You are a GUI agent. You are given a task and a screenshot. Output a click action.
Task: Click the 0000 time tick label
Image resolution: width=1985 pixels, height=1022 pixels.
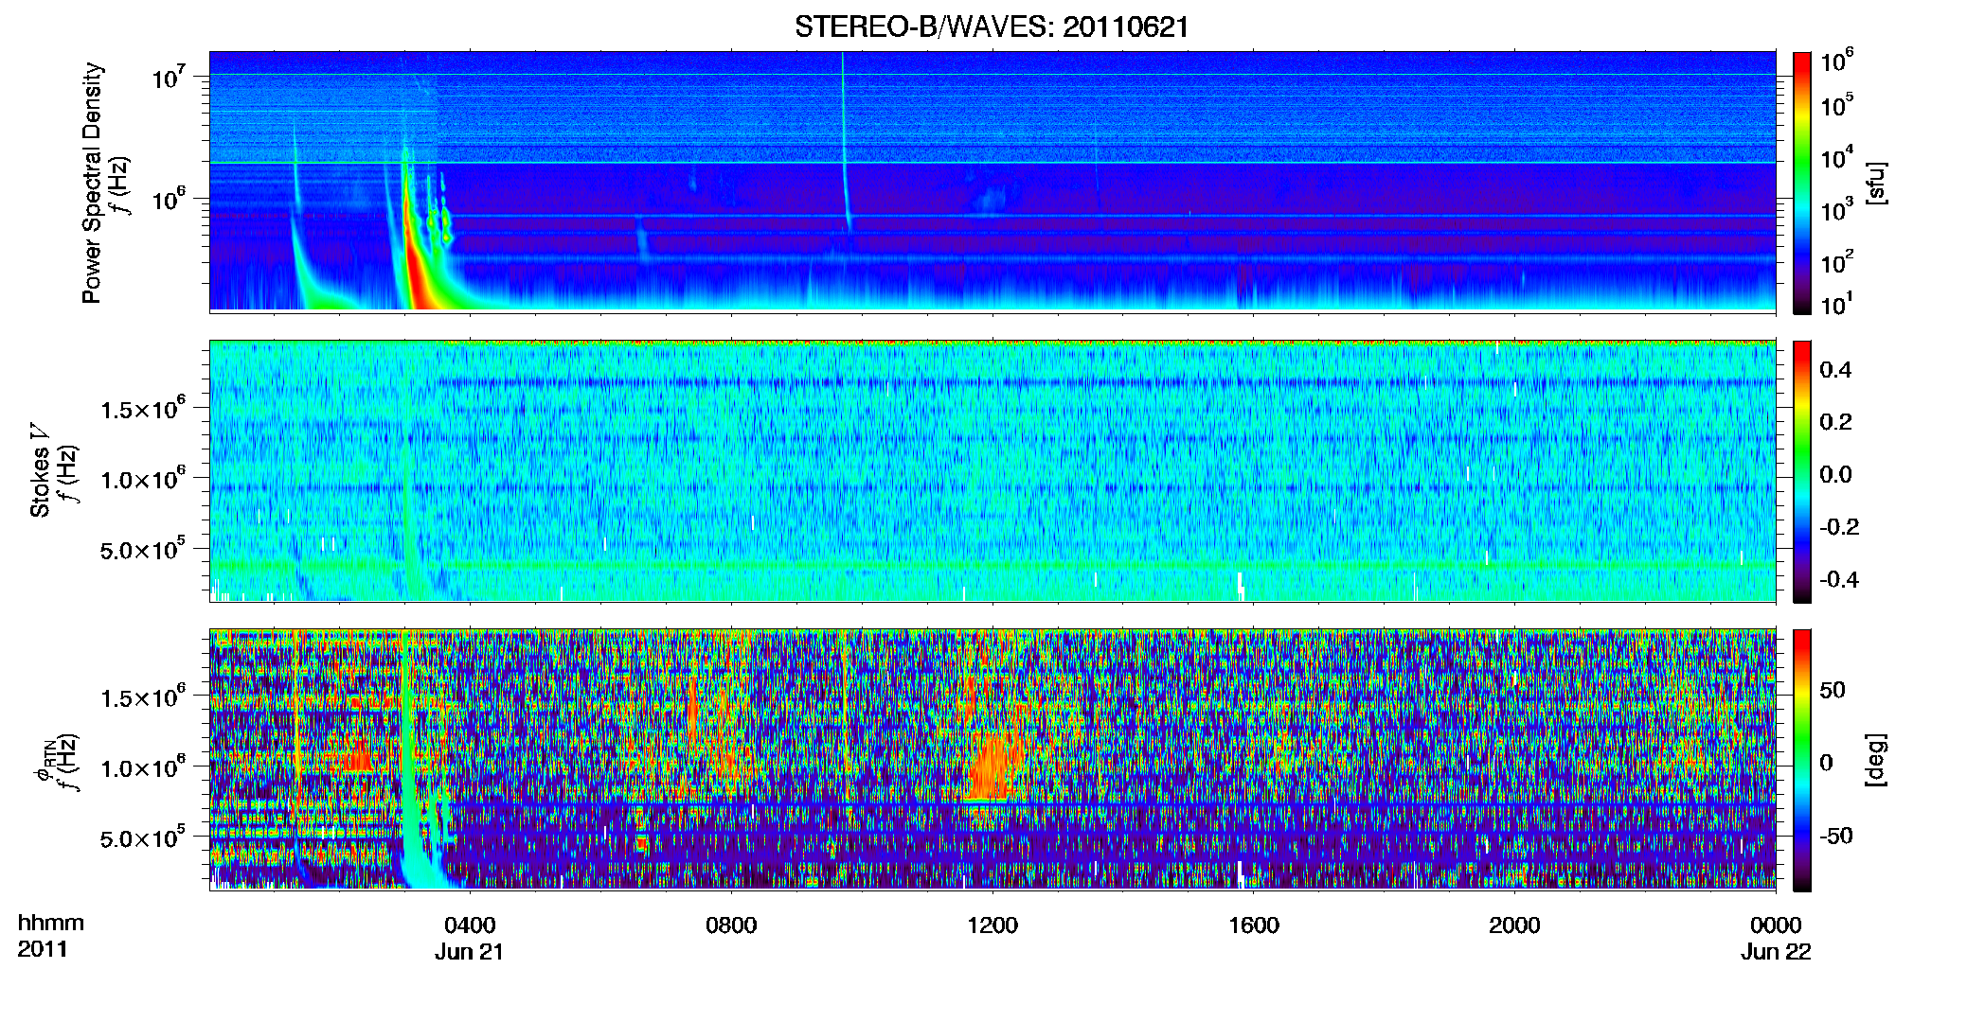click(1776, 925)
